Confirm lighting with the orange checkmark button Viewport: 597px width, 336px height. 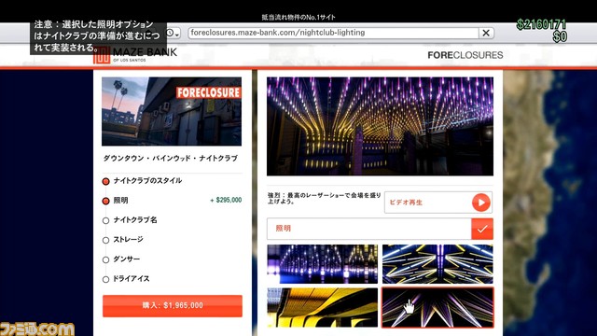pyautogui.click(x=482, y=229)
